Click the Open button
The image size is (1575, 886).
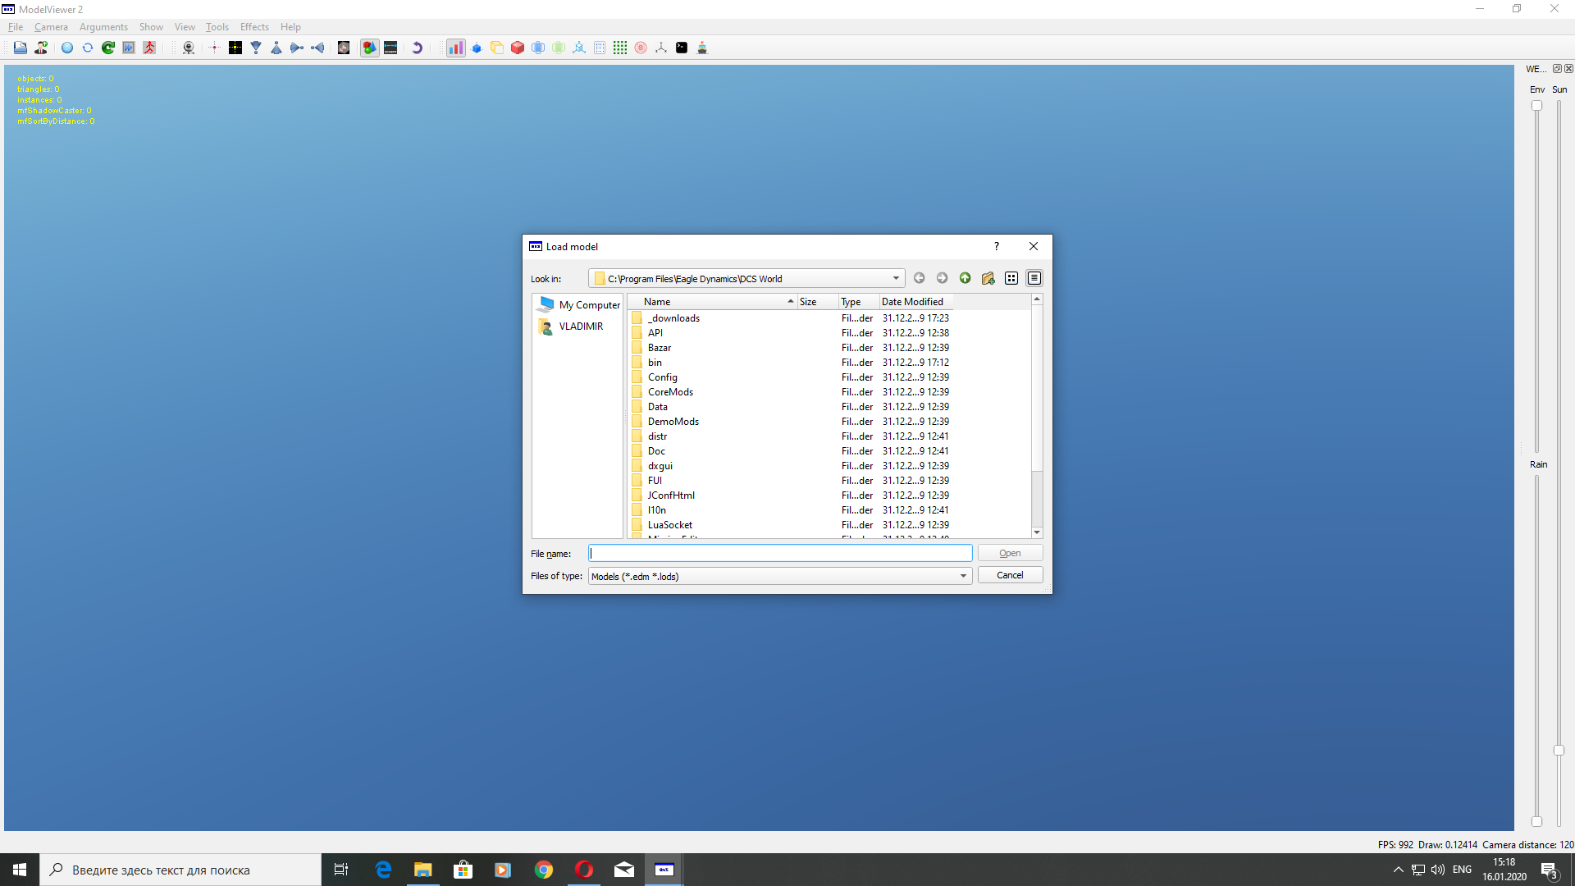tap(1010, 553)
